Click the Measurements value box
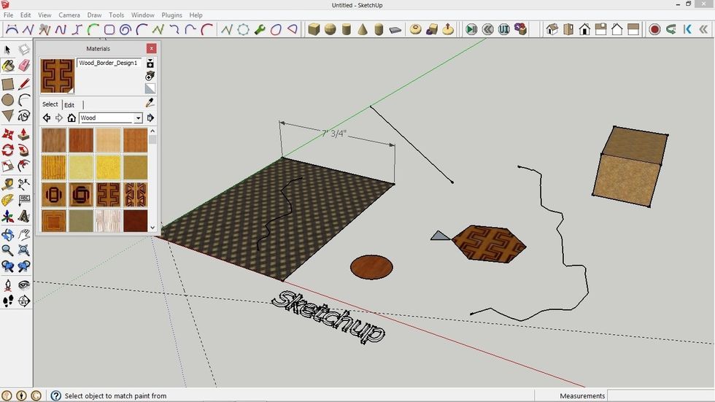This screenshot has height=402, width=715. point(661,395)
